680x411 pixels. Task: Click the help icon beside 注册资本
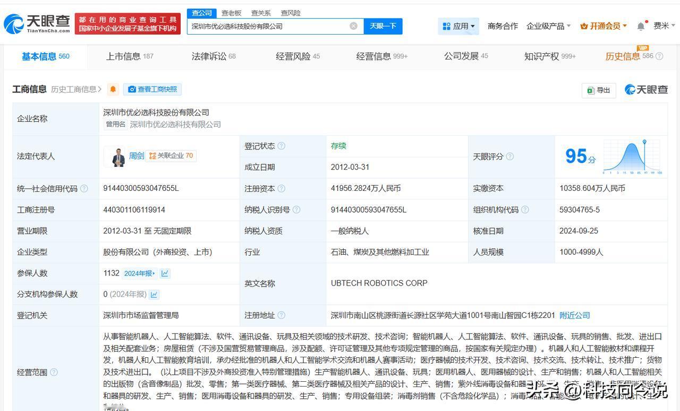coord(282,188)
